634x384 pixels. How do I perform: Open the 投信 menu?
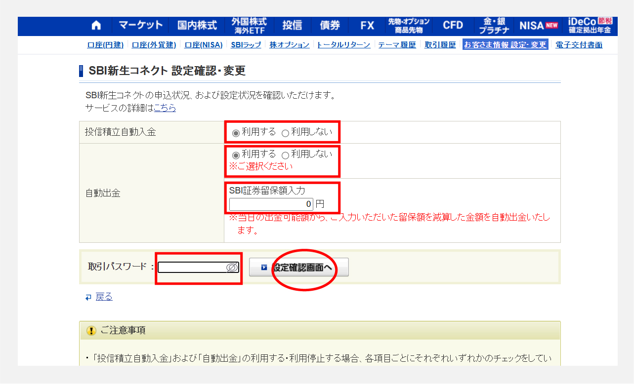pos(292,26)
